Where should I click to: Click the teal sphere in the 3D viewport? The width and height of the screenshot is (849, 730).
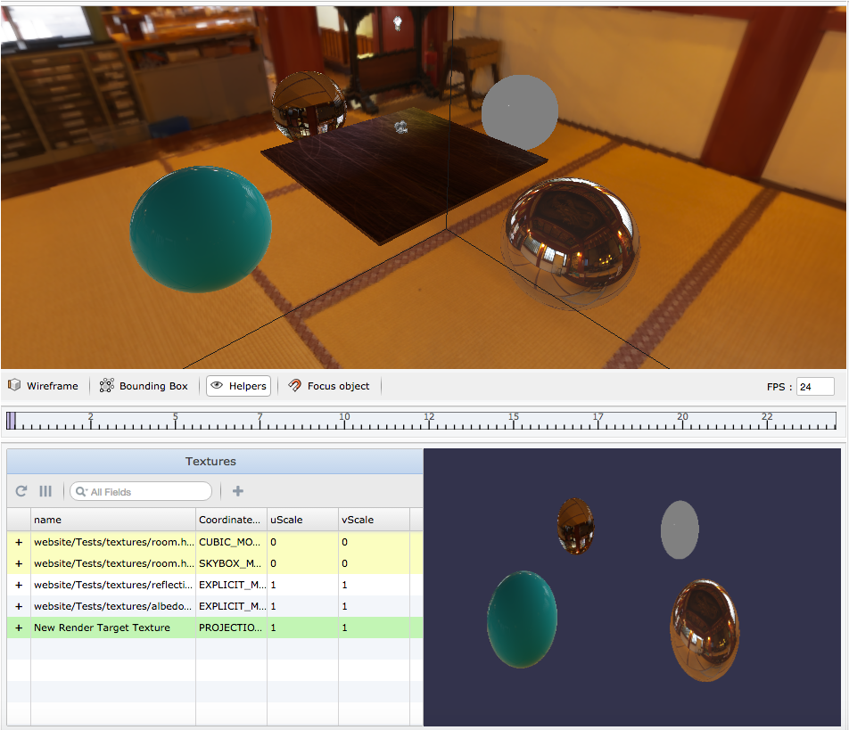click(200, 228)
